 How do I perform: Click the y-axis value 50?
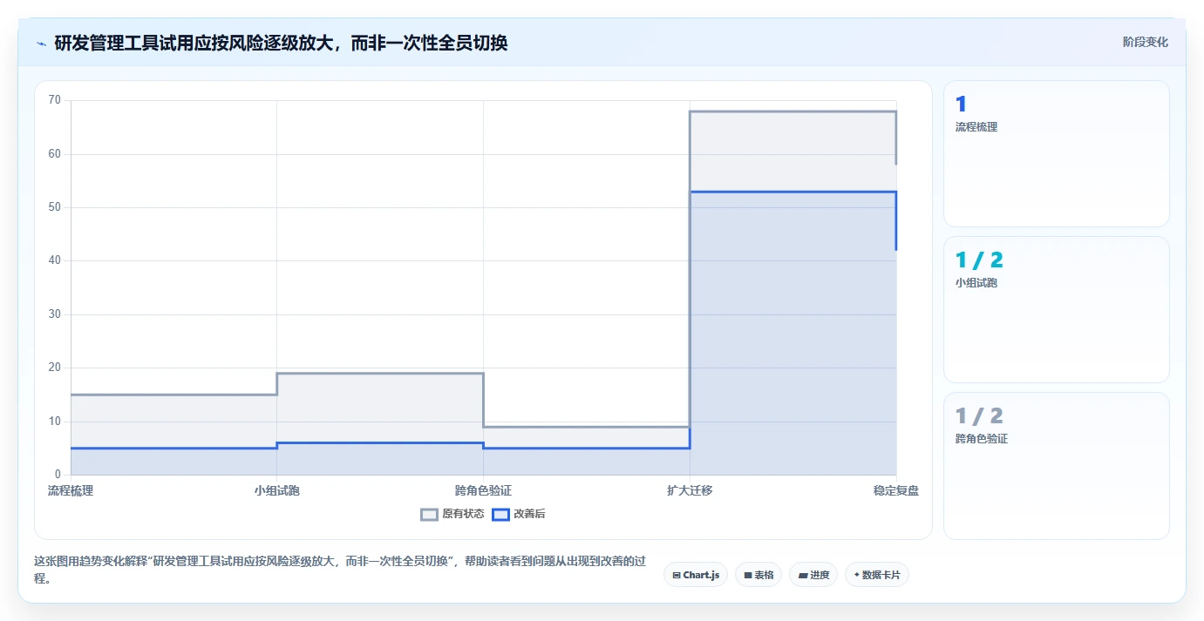(54, 207)
